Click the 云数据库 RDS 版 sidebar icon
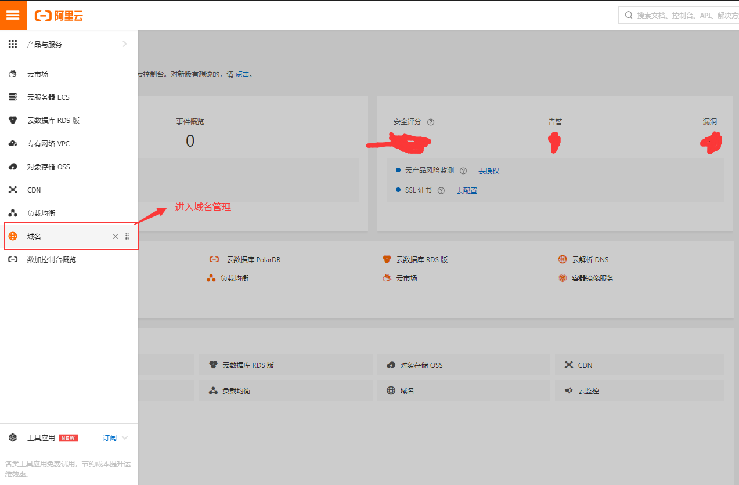Screen dimensions: 739x485 (x=13, y=121)
